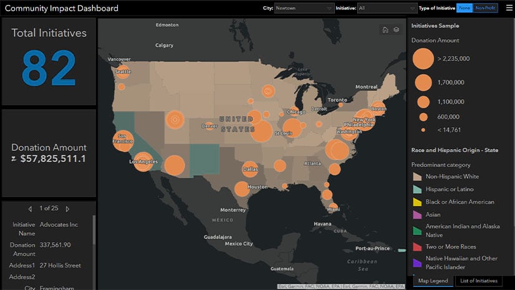Click the Total Initiatives 82 indicator

point(49,61)
